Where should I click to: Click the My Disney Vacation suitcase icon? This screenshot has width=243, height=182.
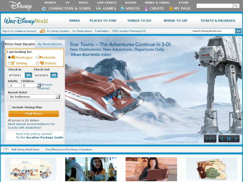(42, 31)
